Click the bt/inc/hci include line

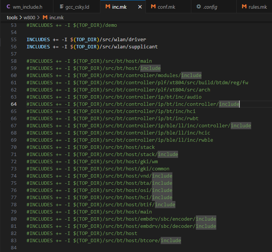tap(111, 111)
